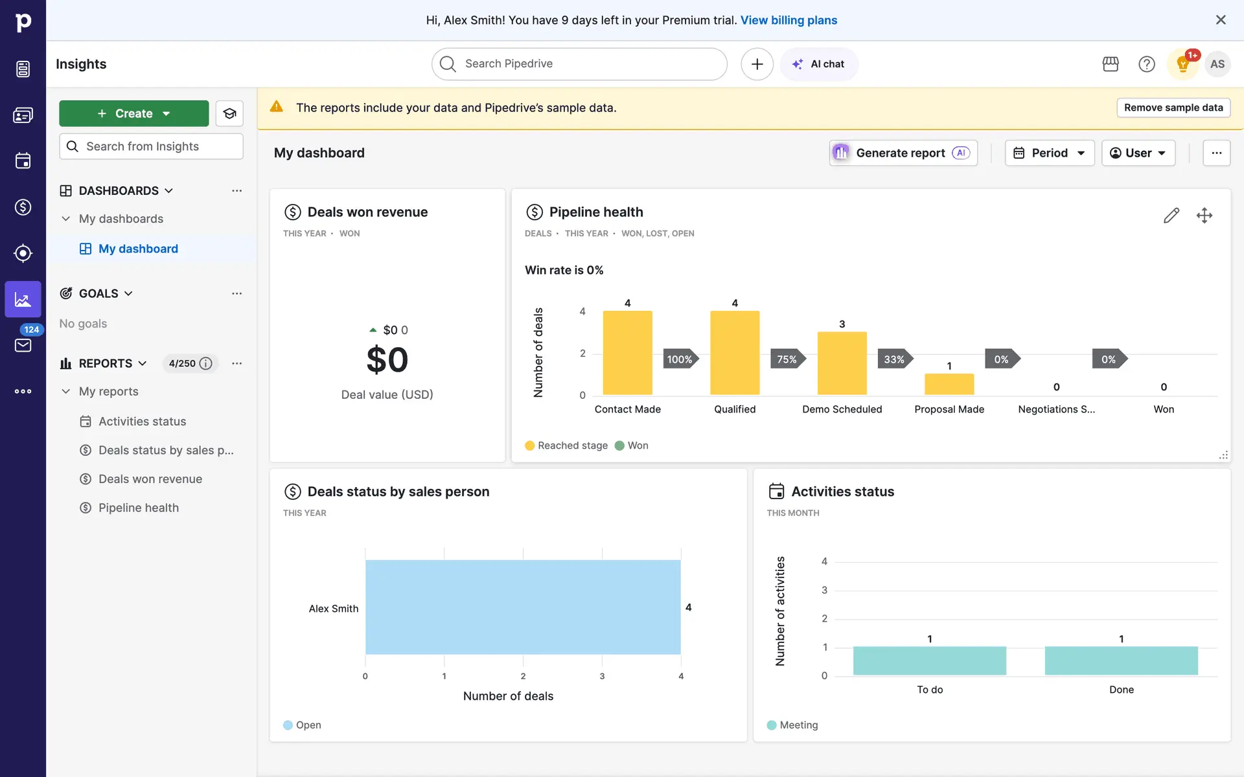Screen dimensions: 1244x777
Task: Open the Deals icon in left sidebar
Action: click(23, 207)
